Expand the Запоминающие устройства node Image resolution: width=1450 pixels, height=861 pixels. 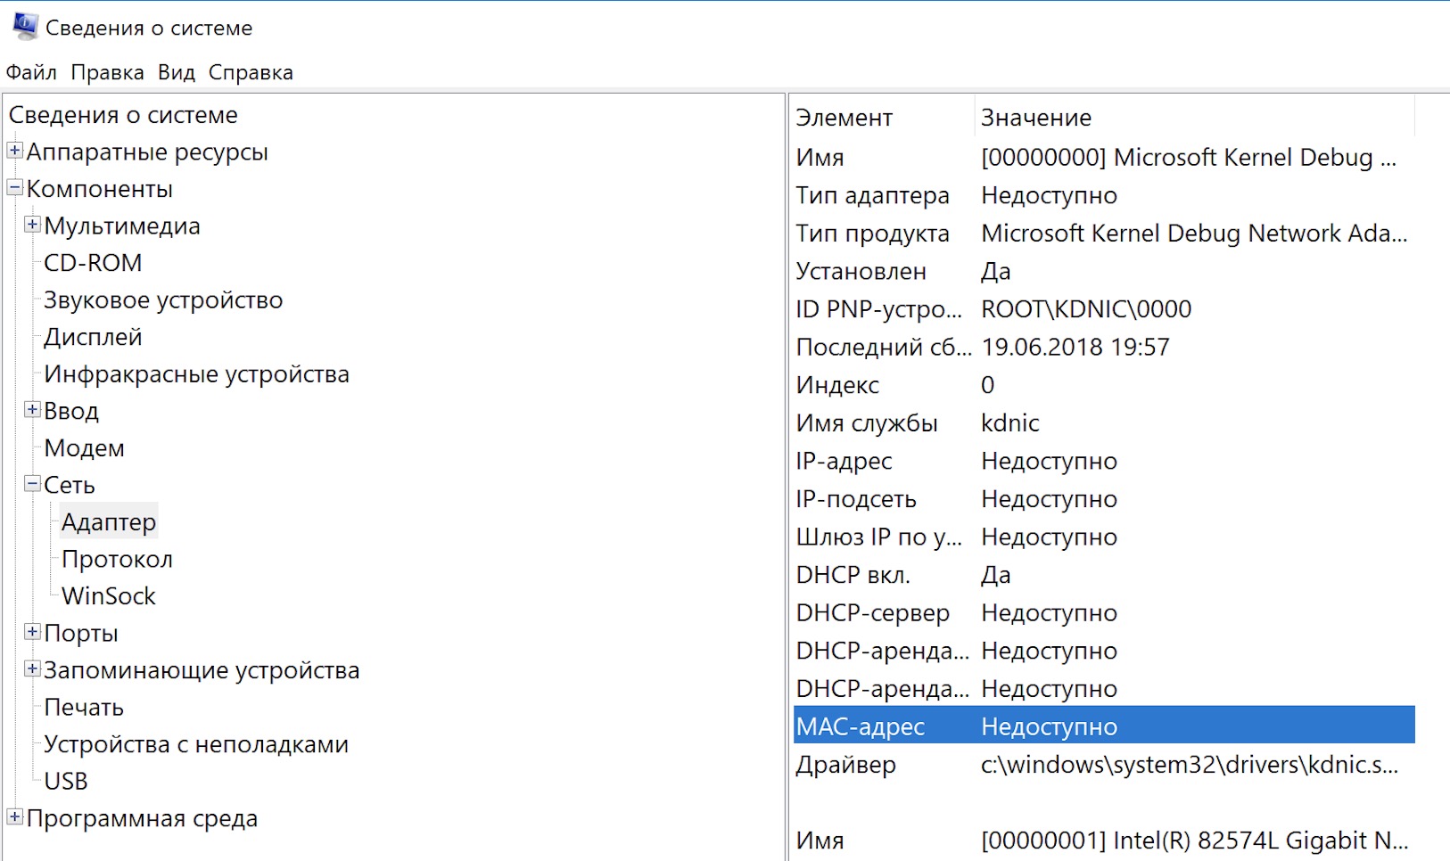pyautogui.click(x=32, y=668)
